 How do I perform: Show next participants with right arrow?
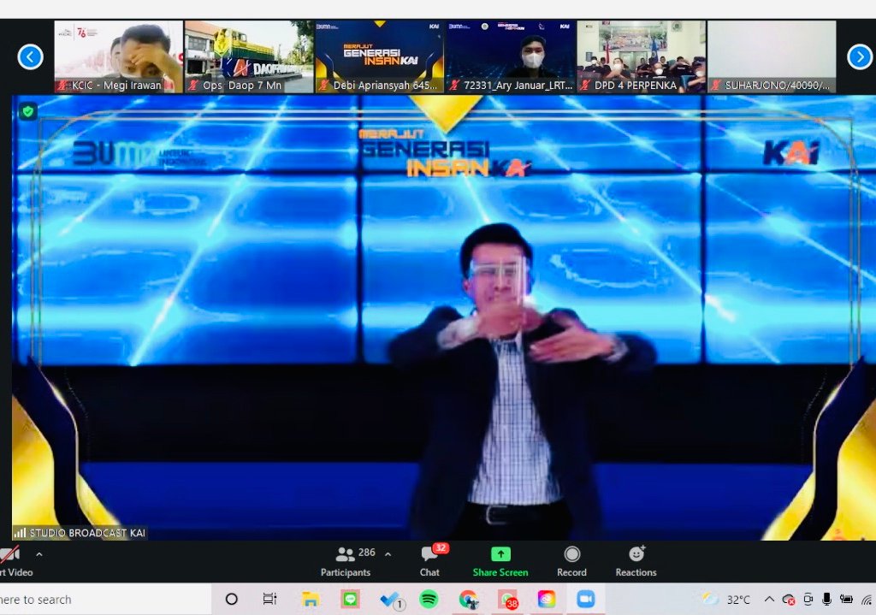point(860,57)
